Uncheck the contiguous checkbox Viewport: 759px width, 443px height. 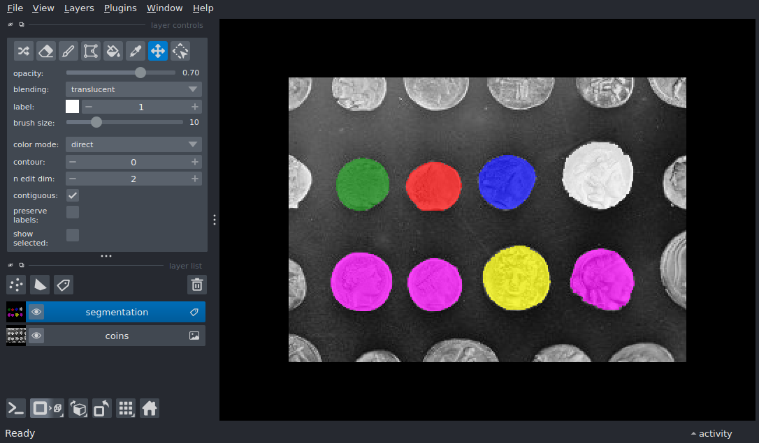point(73,195)
